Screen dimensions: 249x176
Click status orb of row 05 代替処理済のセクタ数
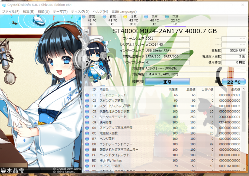(87, 111)
